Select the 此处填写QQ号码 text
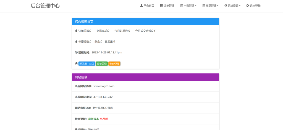The image size is (283, 130). (x=103, y=108)
